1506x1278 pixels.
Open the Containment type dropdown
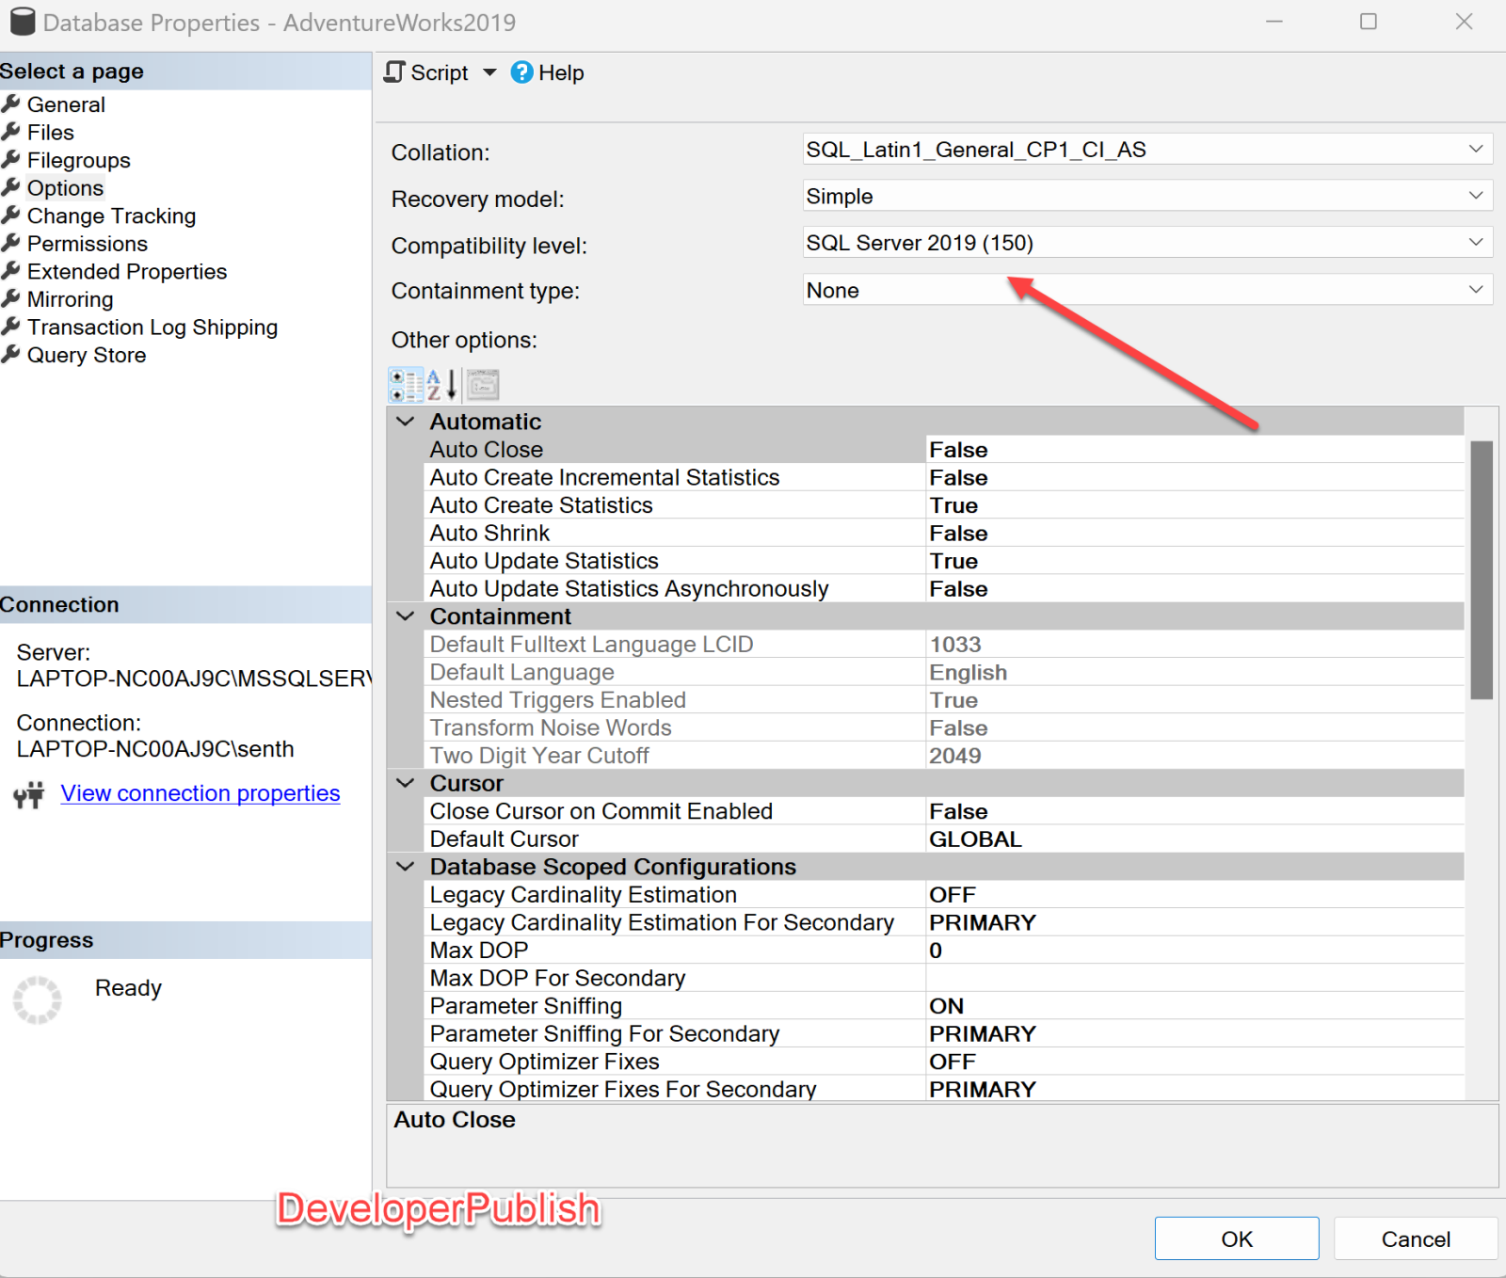(x=1475, y=289)
